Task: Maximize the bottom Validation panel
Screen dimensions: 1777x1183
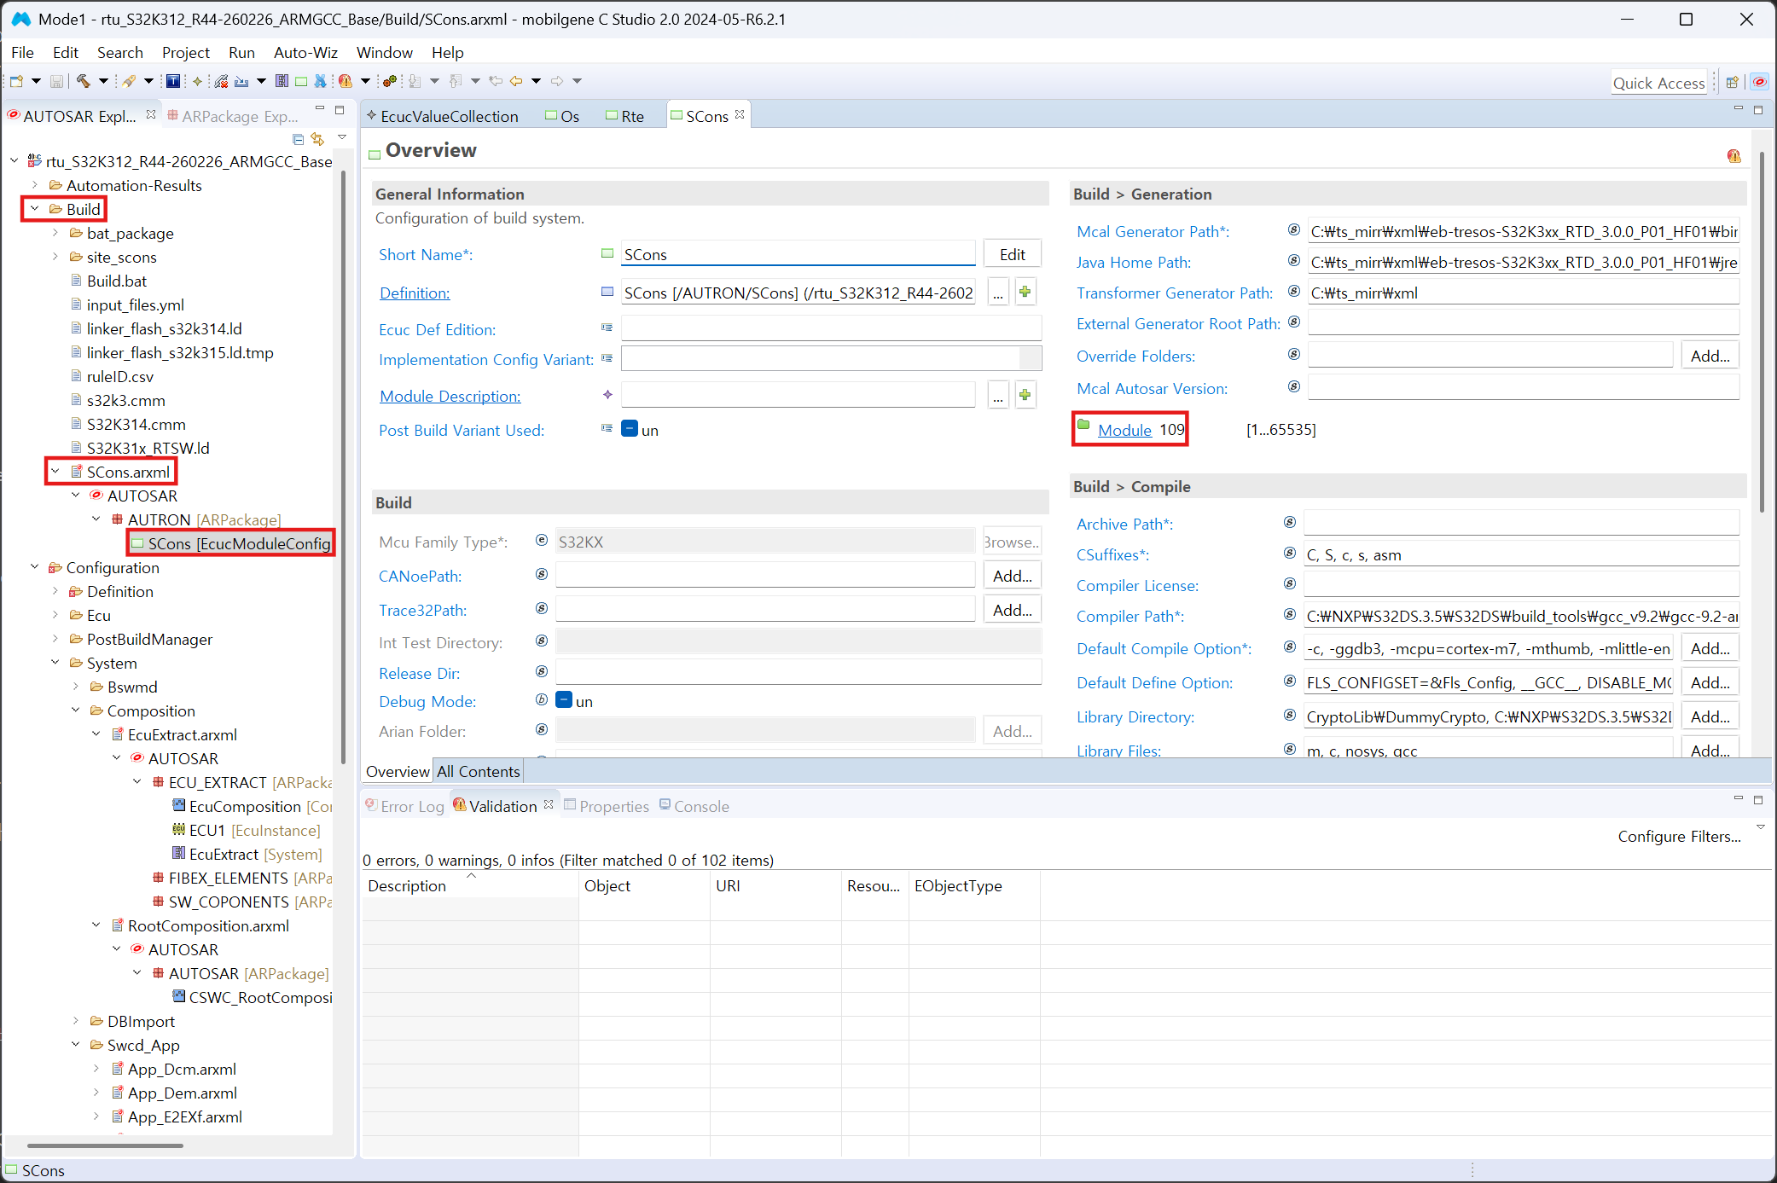Action: (x=1758, y=799)
